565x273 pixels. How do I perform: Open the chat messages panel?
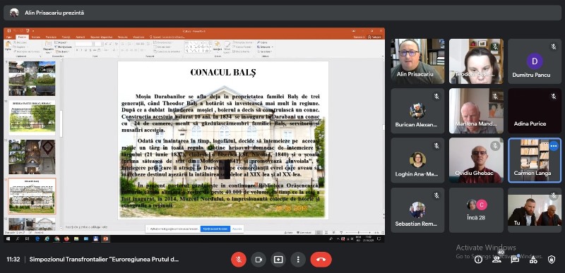(x=515, y=260)
